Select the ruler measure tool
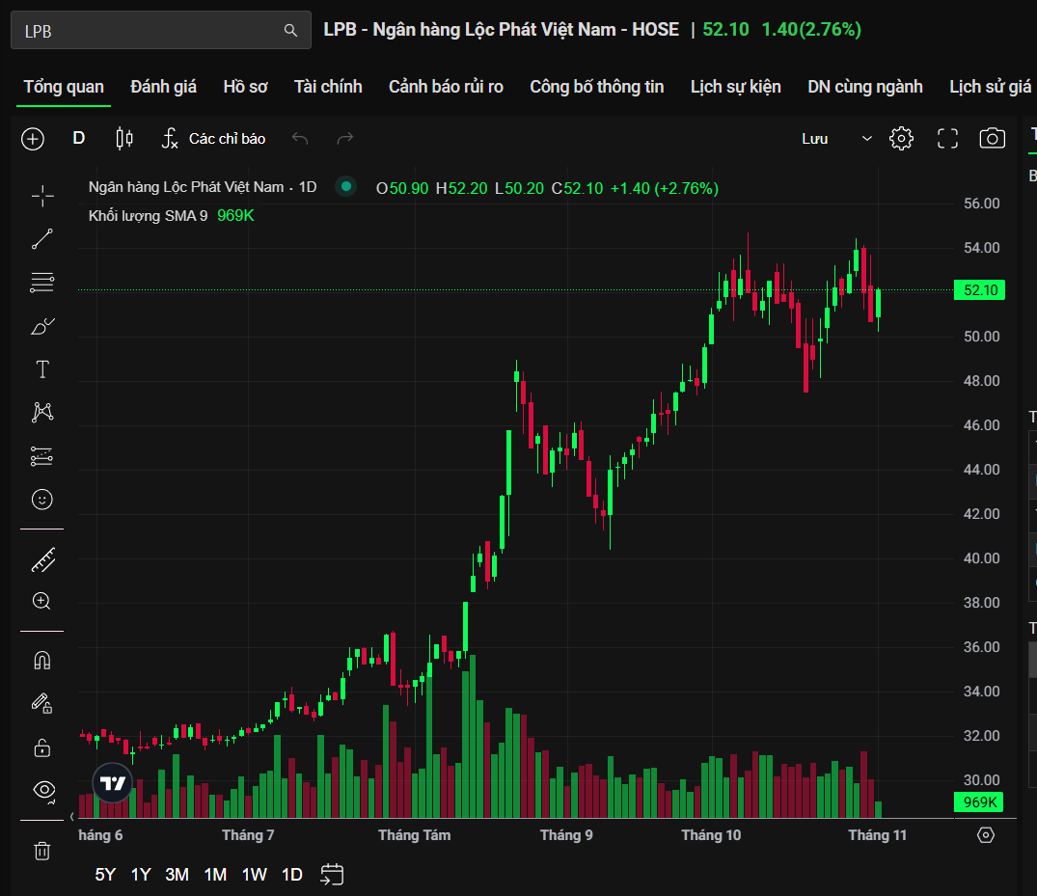Image resolution: width=1037 pixels, height=896 pixels. (42, 559)
